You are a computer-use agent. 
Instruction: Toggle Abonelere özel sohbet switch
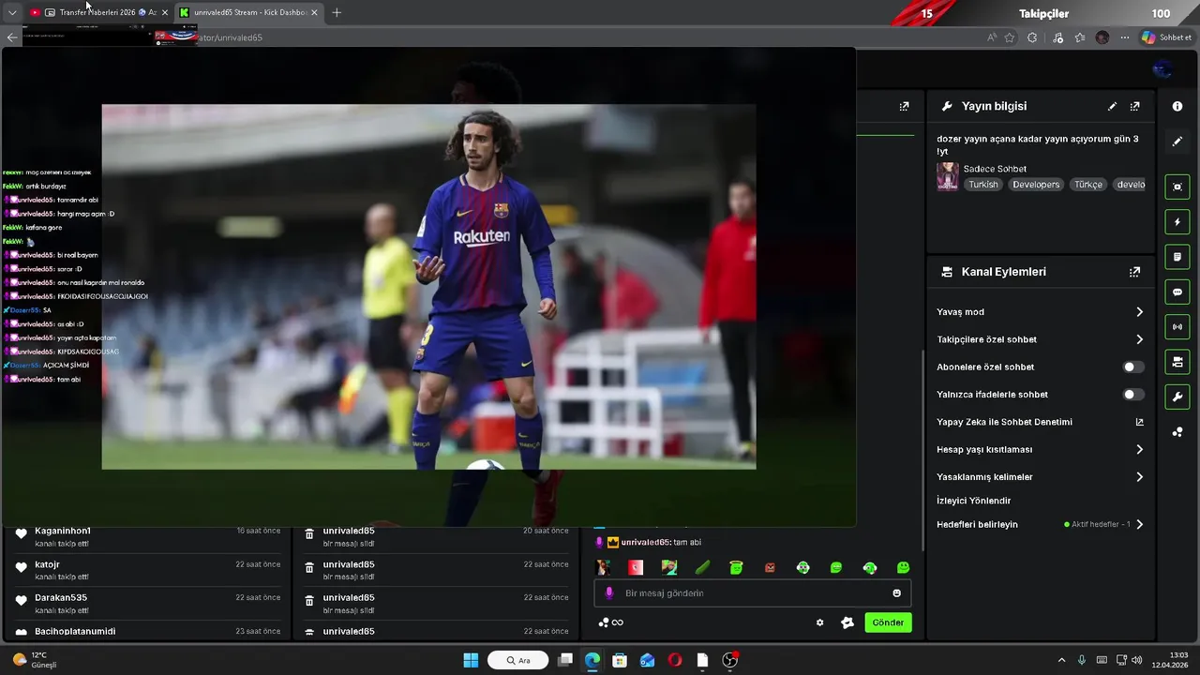click(1133, 367)
